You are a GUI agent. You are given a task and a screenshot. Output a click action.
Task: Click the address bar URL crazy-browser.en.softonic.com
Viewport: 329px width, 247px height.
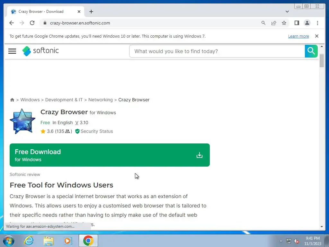80,23
